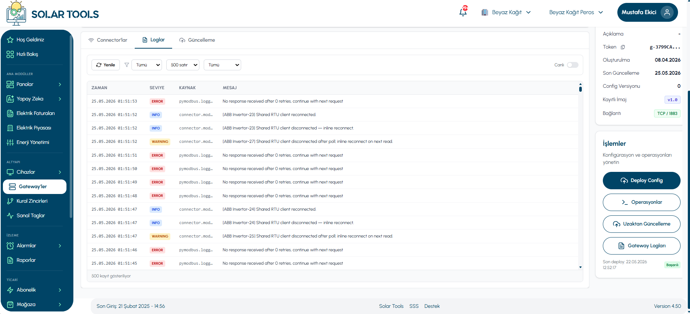Screen dimensions: 690x314
Task: Open the 500 satır row count dropdown
Action: pyautogui.click(x=183, y=65)
